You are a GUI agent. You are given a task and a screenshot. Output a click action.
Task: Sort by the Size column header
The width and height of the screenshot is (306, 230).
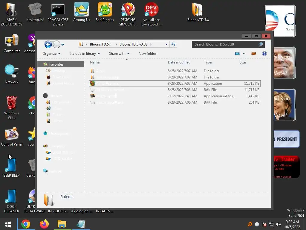pos(243,62)
